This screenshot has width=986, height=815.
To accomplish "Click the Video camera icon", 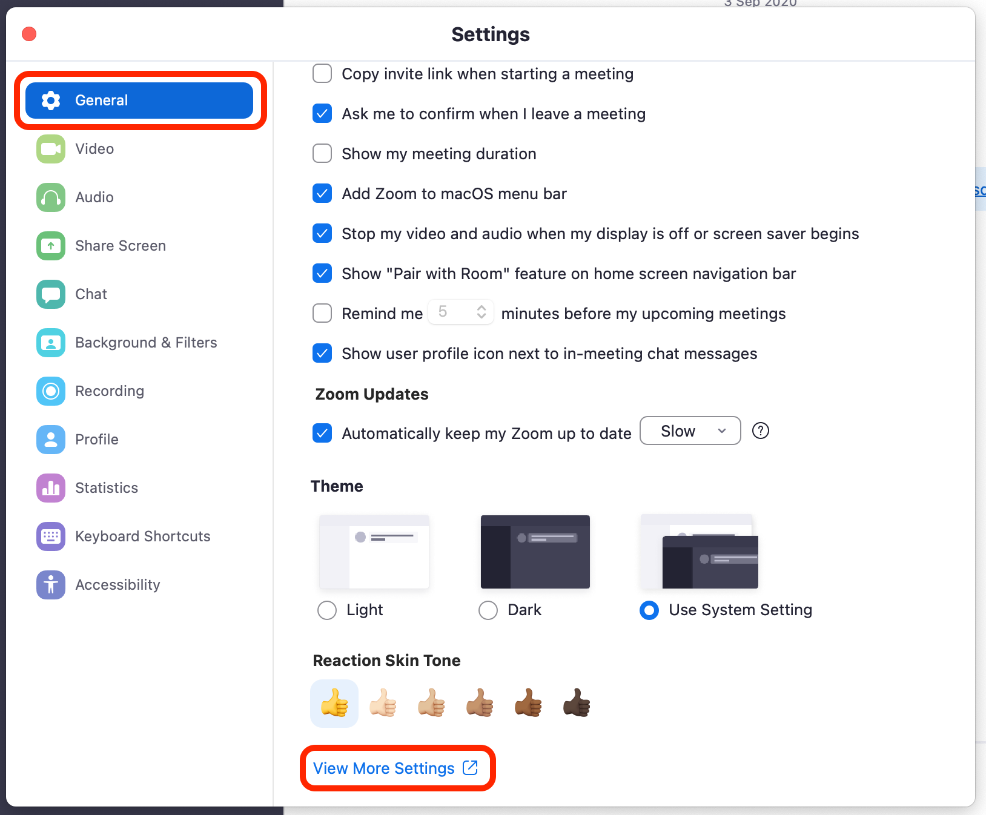I will point(51,149).
